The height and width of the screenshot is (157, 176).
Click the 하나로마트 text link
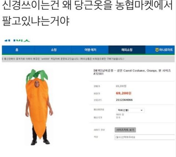tap(166, 50)
